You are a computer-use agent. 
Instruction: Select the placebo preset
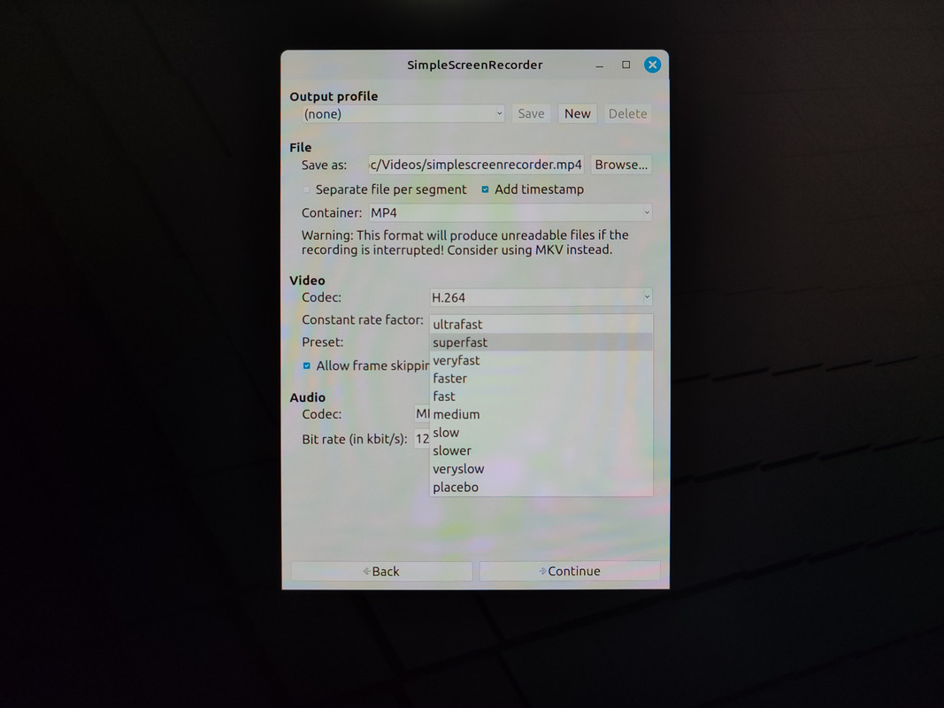[x=541, y=487]
